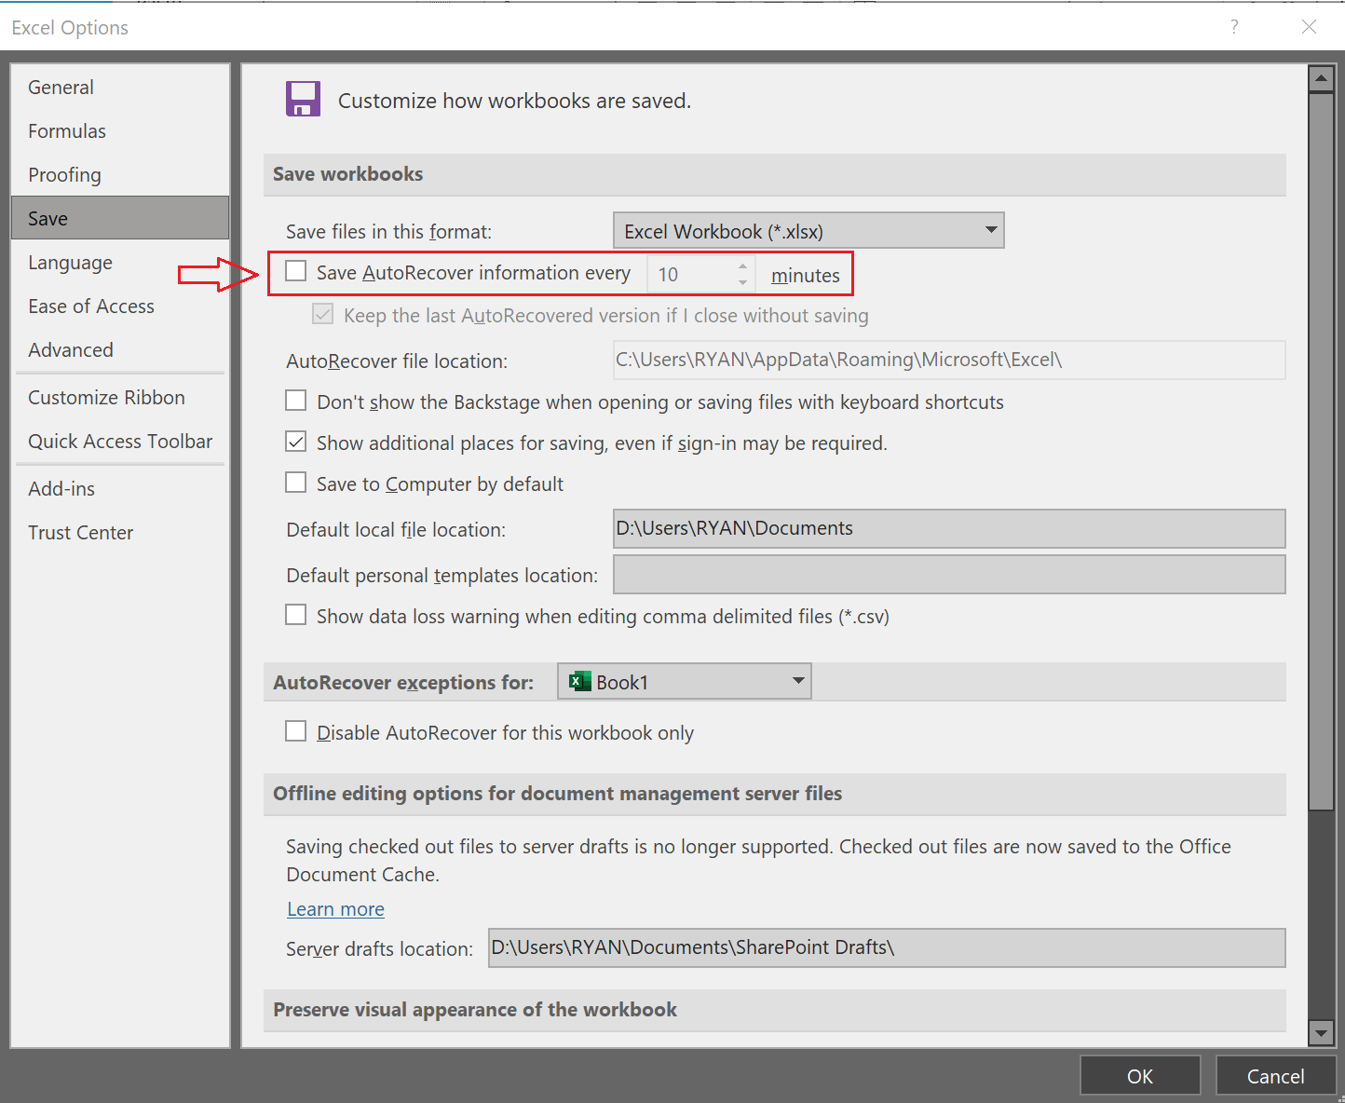1345x1103 pixels.
Task: Click the AutoRecover file location field
Action: pyautogui.click(x=949, y=360)
